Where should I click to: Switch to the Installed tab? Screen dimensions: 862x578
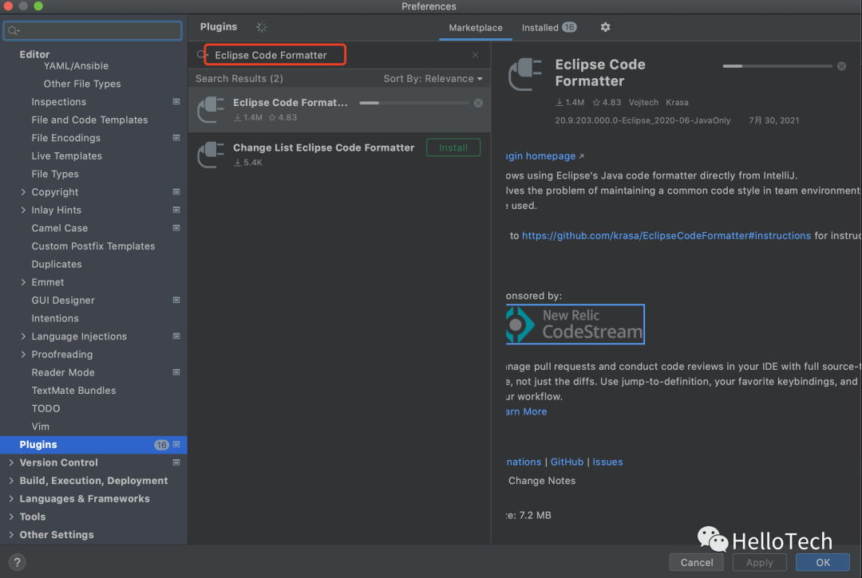point(548,27)
